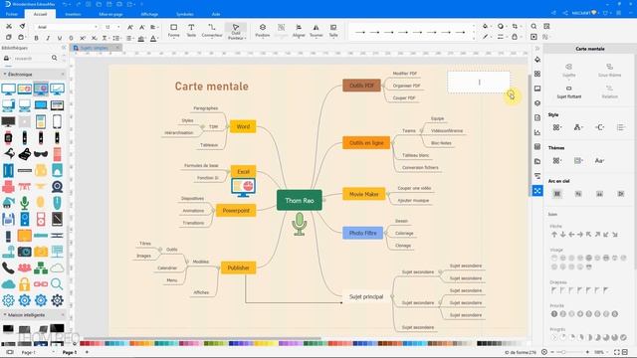The width and height of the screenshot is (637, 358).
Task: Open the Fichier menu
Action: 12,14
